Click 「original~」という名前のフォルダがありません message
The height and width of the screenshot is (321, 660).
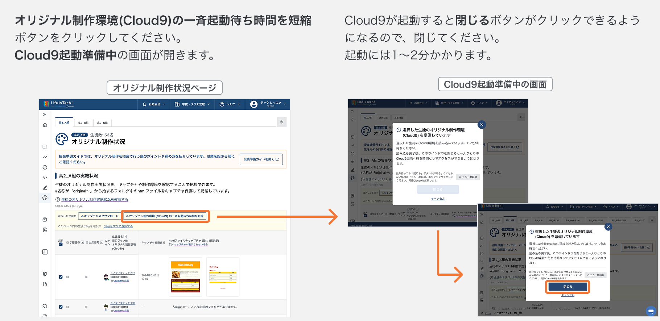coord(205,307)
